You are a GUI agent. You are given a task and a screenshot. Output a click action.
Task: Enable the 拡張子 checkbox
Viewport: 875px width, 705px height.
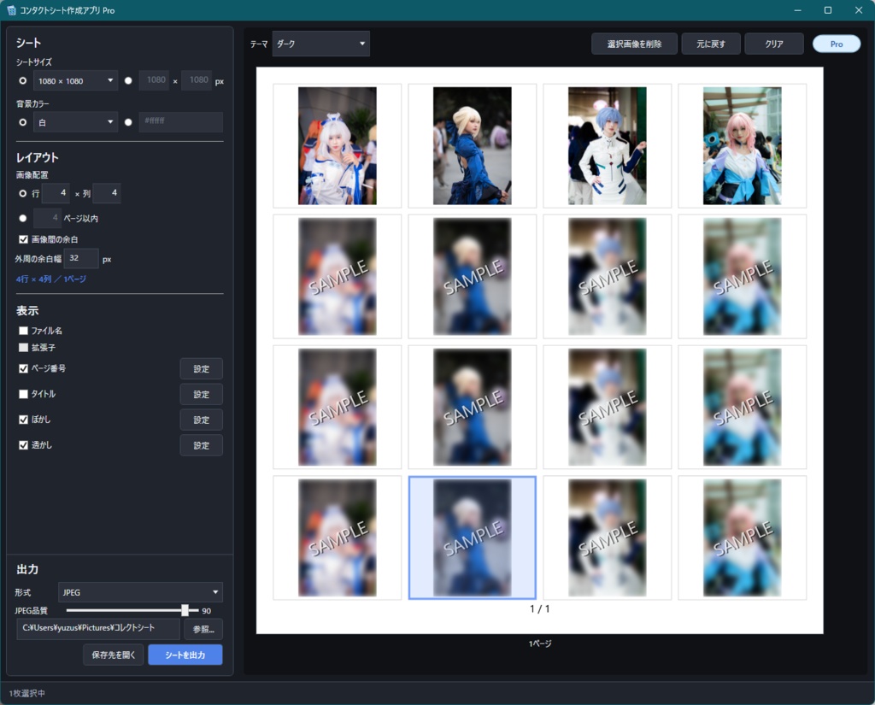click(23, 348)
